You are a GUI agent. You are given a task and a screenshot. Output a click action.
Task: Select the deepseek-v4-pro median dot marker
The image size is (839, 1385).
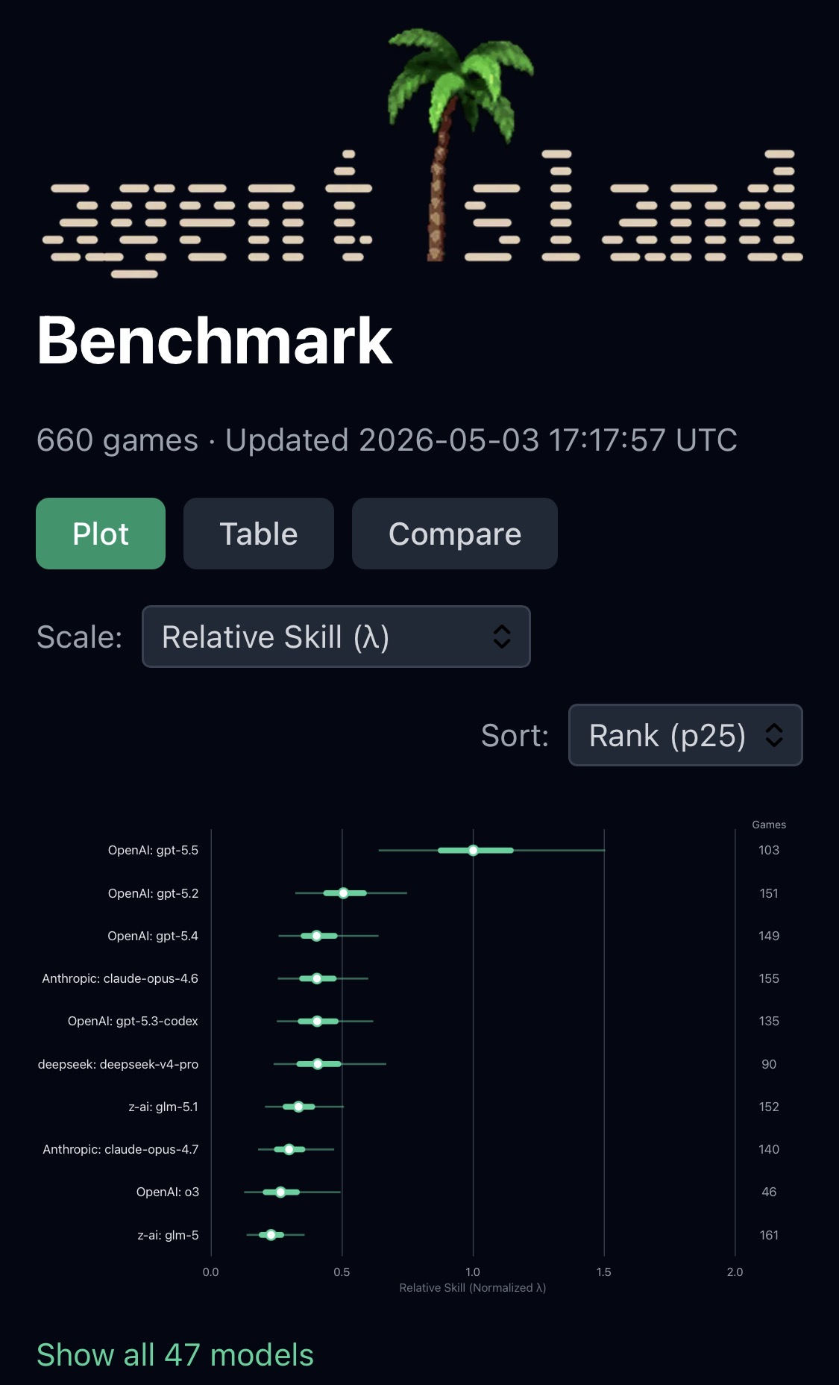[x=318, y=1064]
